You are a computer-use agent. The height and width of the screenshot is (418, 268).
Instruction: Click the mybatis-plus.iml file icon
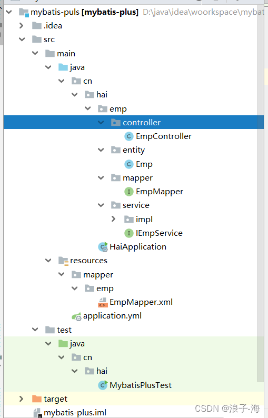pyautogui.click(x=37, y=413)
